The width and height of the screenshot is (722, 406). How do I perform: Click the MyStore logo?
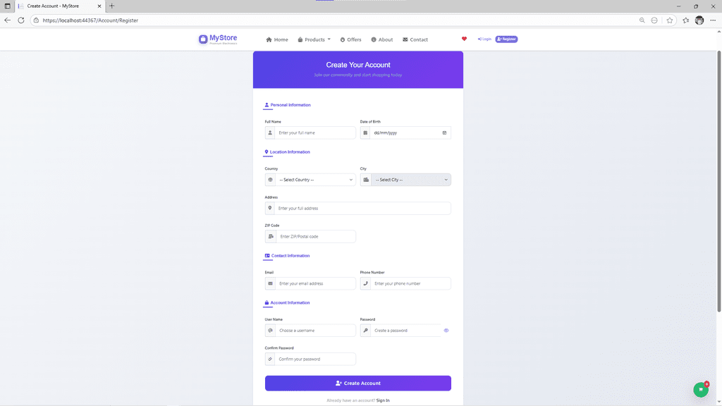pos(218,39)
